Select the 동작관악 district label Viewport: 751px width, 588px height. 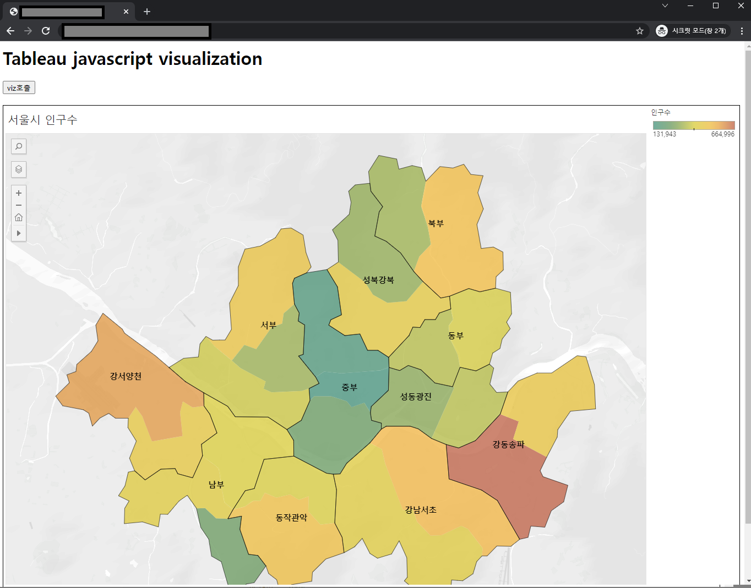pos(291,518)
